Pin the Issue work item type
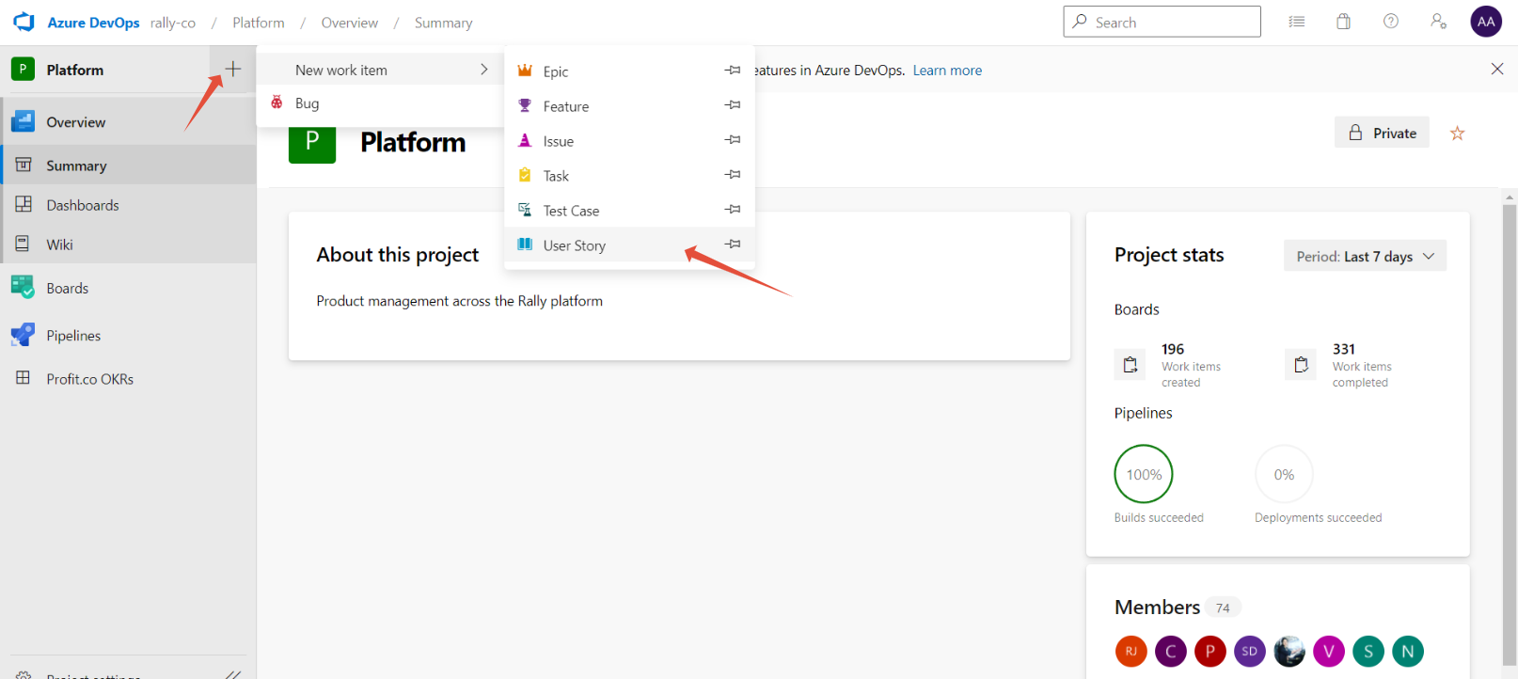The image size is (1518, 679). tap(733, 140)
